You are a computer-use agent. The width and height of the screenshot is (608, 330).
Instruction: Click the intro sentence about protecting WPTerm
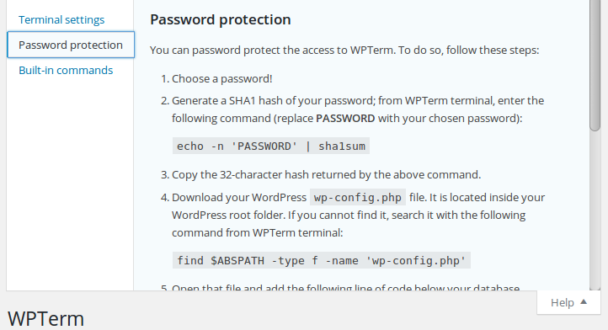pos(344,50)
